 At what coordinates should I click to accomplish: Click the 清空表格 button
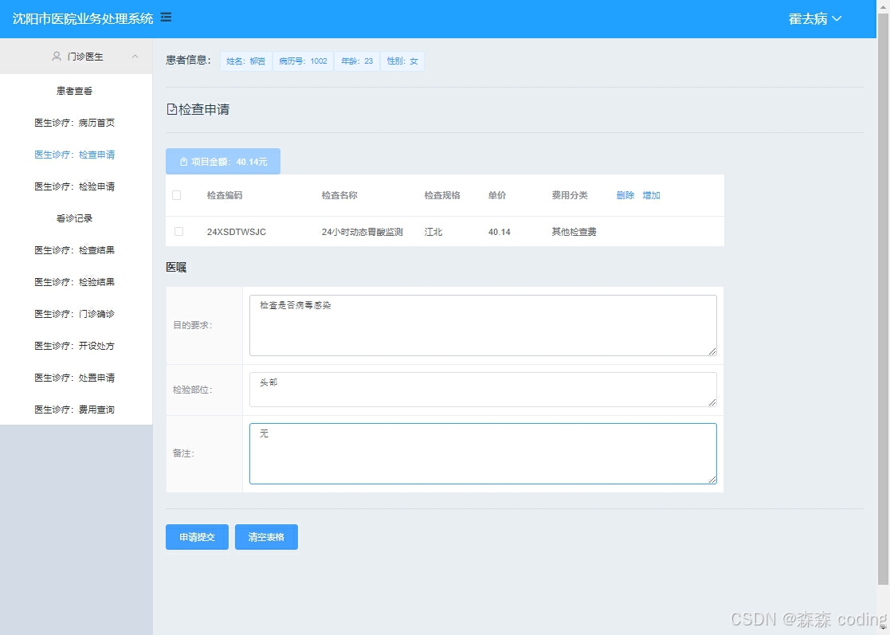click(x=266, y=536)
